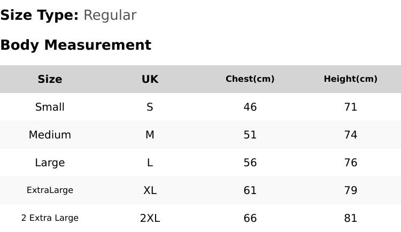The image size is (401, 232).
Task: Click the Body Measurement heading
Action: [x=76, y=45]
